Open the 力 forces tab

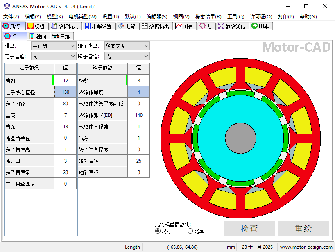[206, 26]
